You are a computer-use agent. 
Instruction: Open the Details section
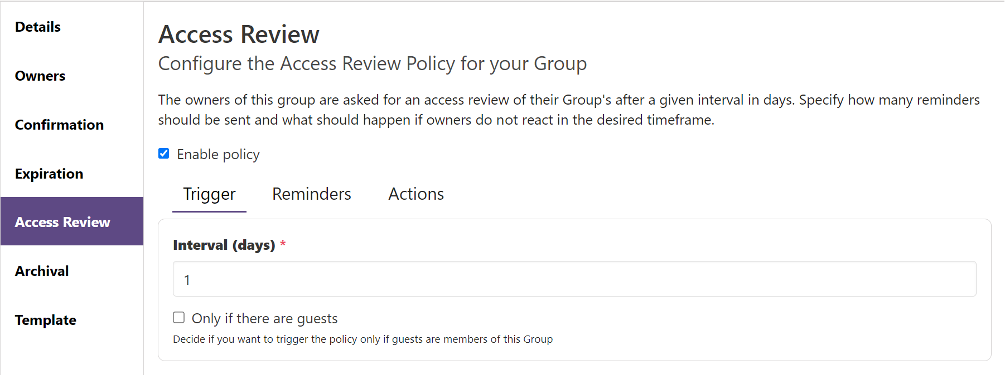[37, 26]
